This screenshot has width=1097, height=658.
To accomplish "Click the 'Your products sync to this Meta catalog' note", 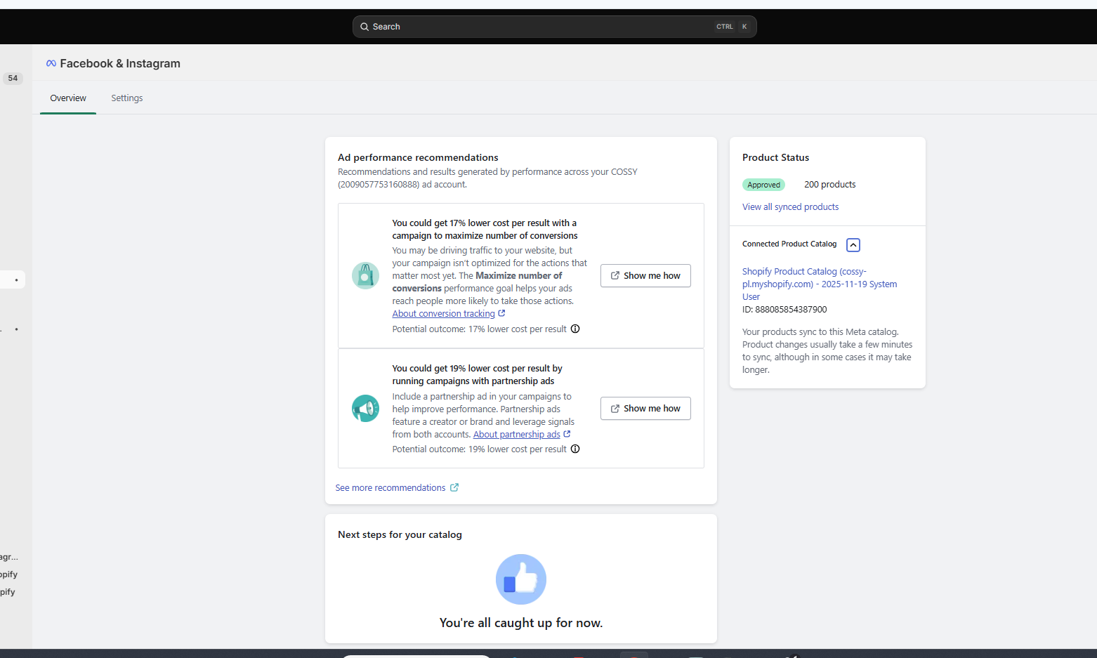I will (x=827, y=351).
